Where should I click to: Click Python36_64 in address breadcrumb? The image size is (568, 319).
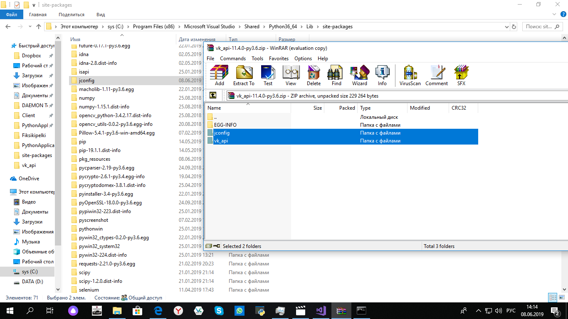click(x=283, y=27)
